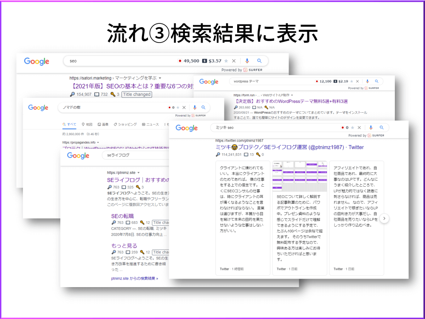This screenshot has height=319, width=425.
Task: Click the ptnimz.site からの検索結果 link
Action: [x=134, y=279]
